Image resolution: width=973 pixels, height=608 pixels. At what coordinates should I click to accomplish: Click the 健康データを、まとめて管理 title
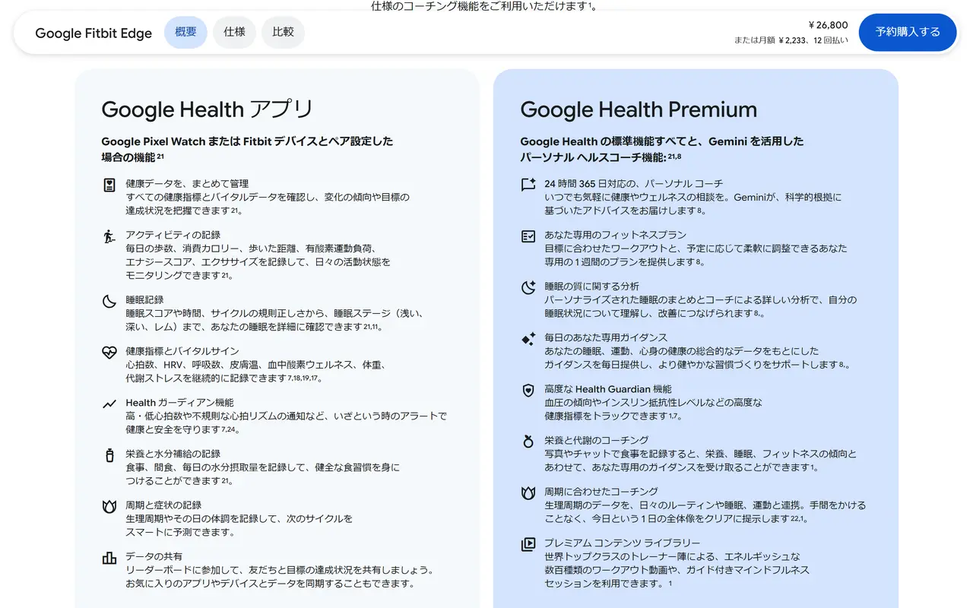pyautogui.click(x=187, y=184)
